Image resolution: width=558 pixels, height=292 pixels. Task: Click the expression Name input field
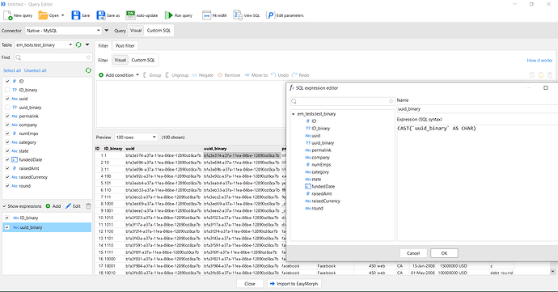[x=477, y=109]
